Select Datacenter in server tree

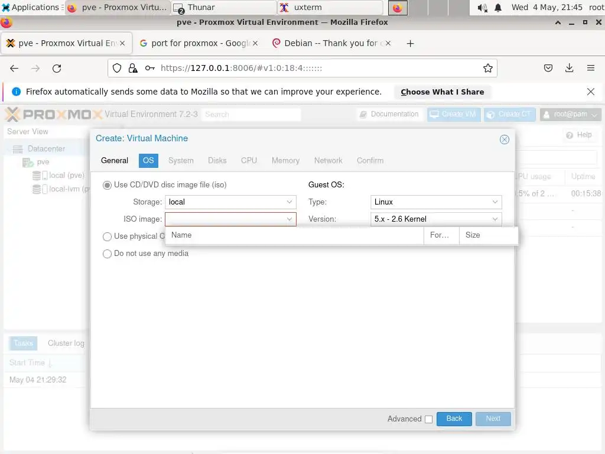click(46, 148)
